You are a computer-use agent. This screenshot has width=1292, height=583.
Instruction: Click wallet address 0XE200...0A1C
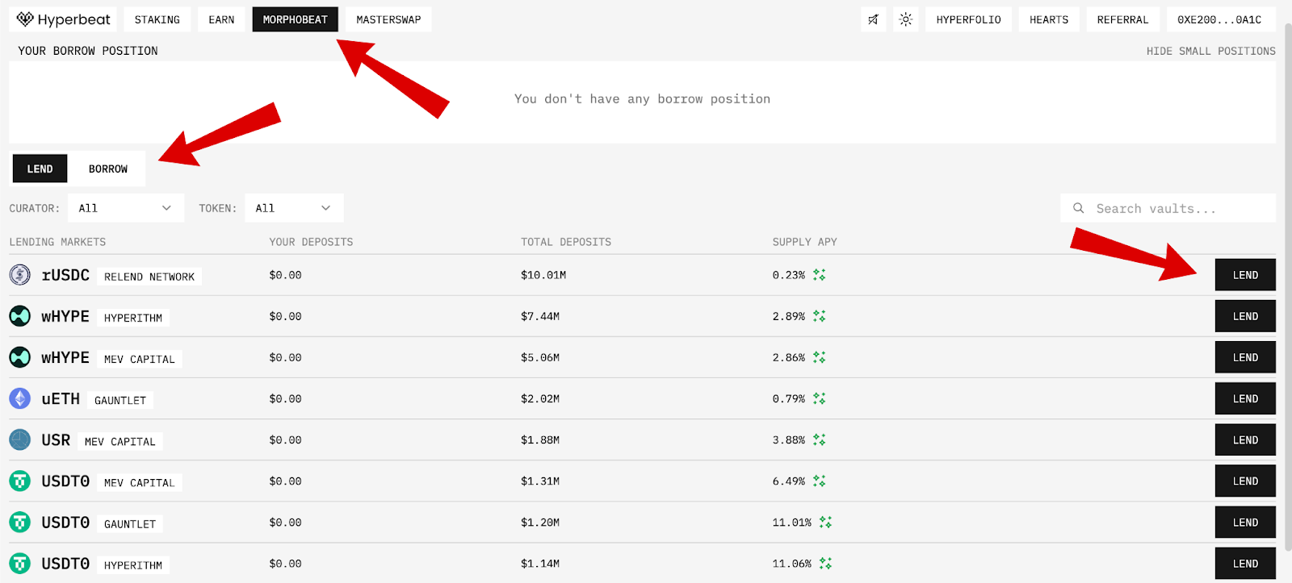click(1219, 19)
